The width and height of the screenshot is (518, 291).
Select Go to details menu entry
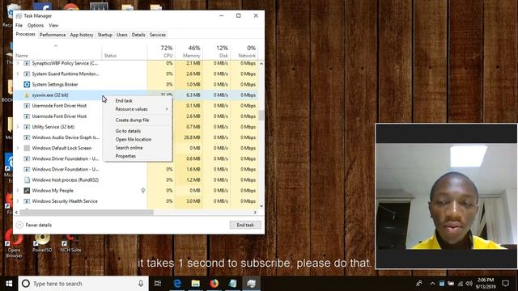(128, 131)
